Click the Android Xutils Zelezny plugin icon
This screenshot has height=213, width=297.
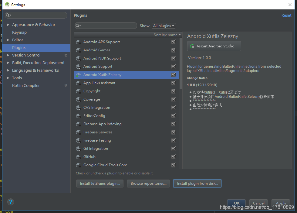click(x=78, y=75)
